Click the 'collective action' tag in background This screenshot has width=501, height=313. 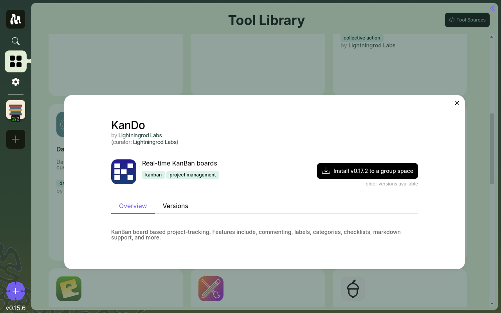[x=362, y=38]
